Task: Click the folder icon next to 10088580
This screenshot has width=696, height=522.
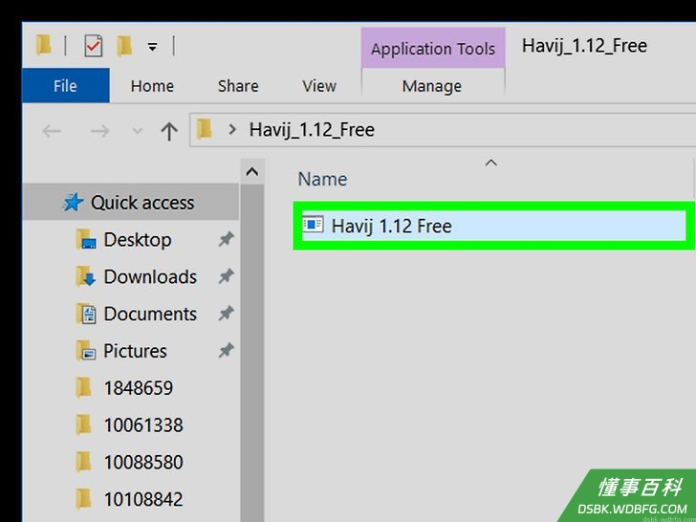Action: pos(83,462)
